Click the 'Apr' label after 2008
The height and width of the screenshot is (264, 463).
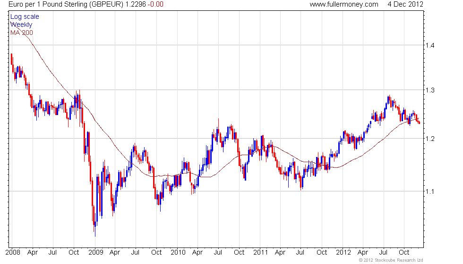pyautogui.click(x=33, y=253)
